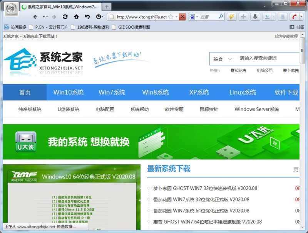308x233 pixels.
Task: Switch to the Win10系统 tab
Action: (x=68, y=92)
